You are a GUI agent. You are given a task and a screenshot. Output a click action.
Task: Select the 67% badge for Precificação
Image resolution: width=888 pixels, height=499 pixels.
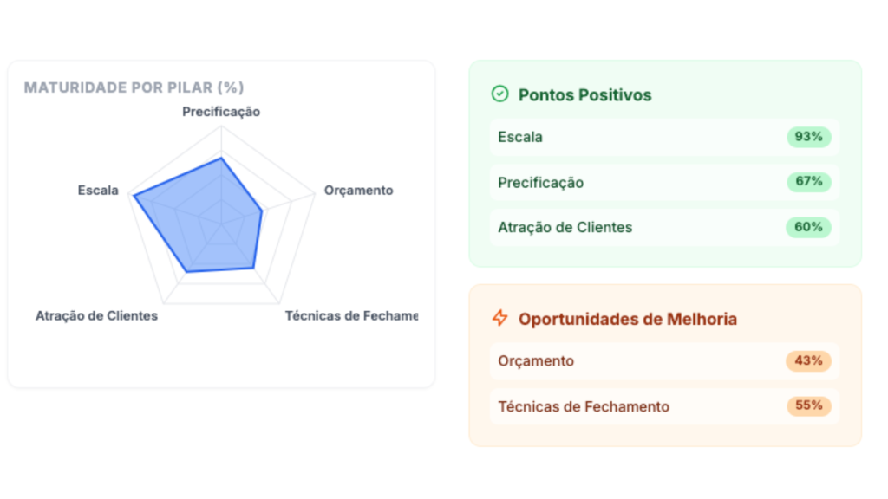tap(808, 182)
